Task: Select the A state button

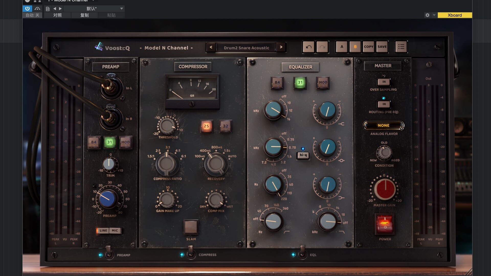Action: point(342,47)
